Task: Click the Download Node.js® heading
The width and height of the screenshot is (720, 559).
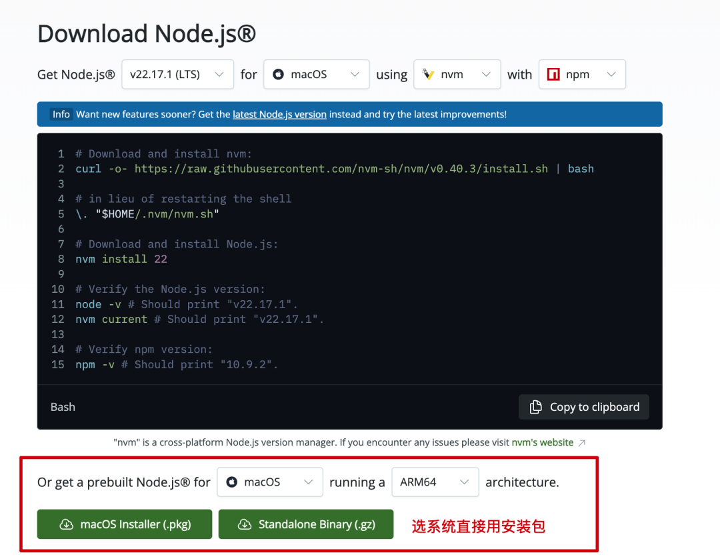Action: 147,34
